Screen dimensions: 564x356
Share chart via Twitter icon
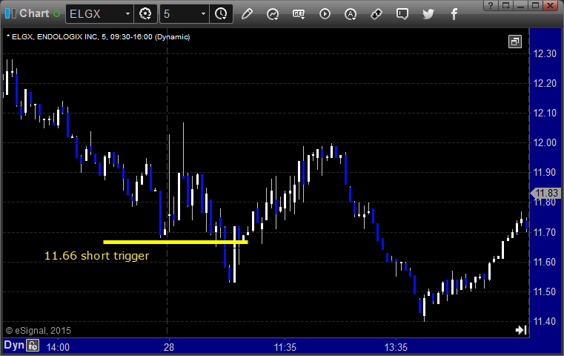(x=428, y=14)
